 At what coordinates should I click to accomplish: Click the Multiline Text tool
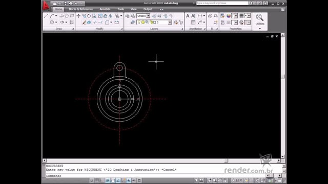[188, 16]
